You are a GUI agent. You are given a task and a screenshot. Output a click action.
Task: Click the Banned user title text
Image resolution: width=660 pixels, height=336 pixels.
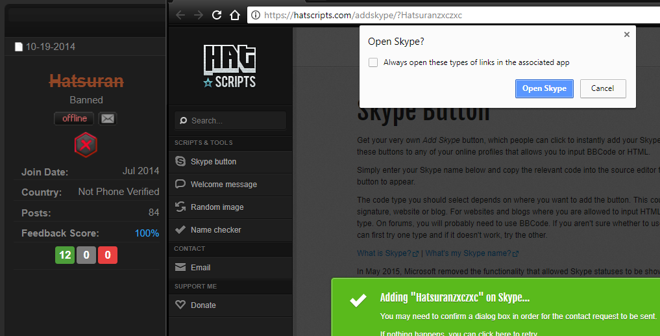86,100
